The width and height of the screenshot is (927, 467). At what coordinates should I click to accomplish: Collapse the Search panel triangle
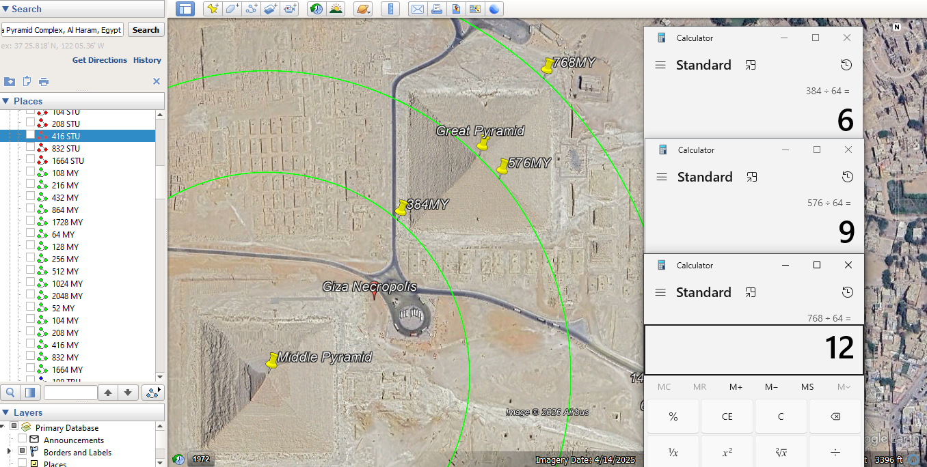click(5, 9)
